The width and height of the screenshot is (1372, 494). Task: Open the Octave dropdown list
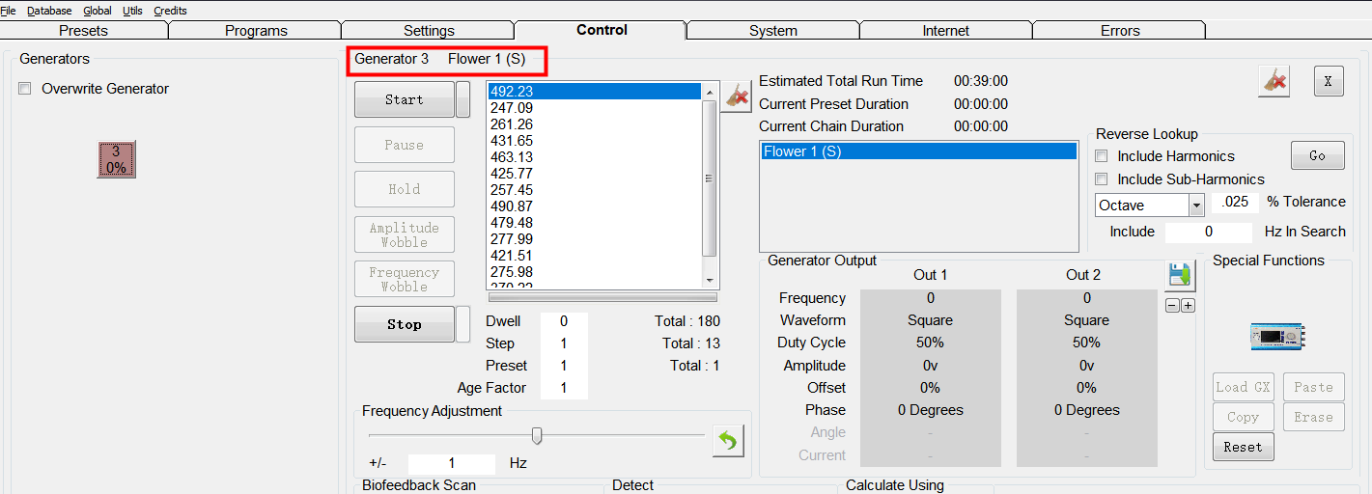1196,206
